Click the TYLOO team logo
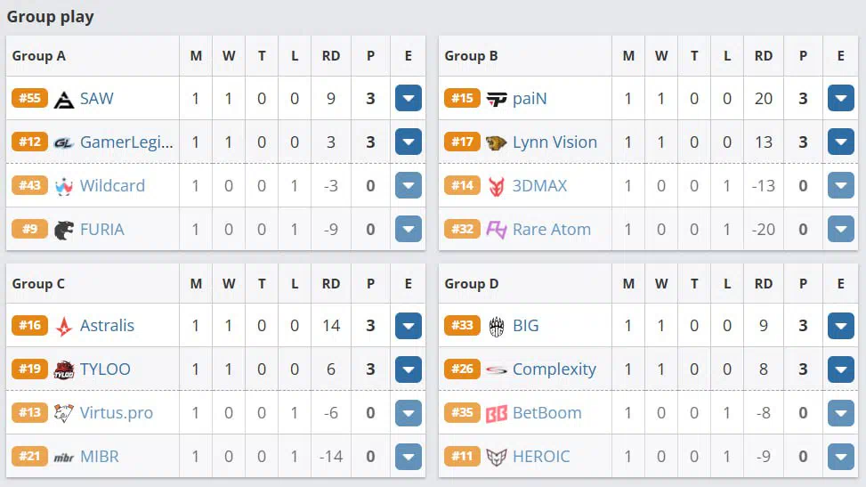This screenshot has width=866, height=487. pyautogui.click(x=63, y=369)
